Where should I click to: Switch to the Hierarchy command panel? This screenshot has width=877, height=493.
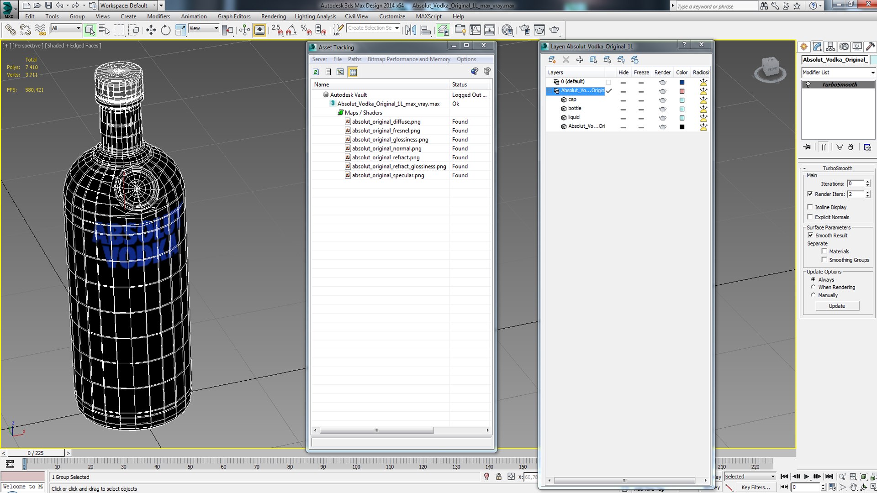tap(830, 47)
